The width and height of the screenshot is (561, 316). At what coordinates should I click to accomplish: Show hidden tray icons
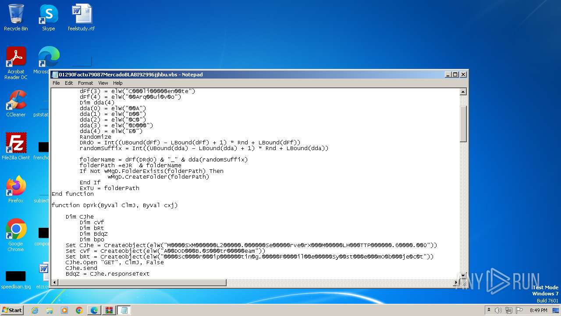489,310
